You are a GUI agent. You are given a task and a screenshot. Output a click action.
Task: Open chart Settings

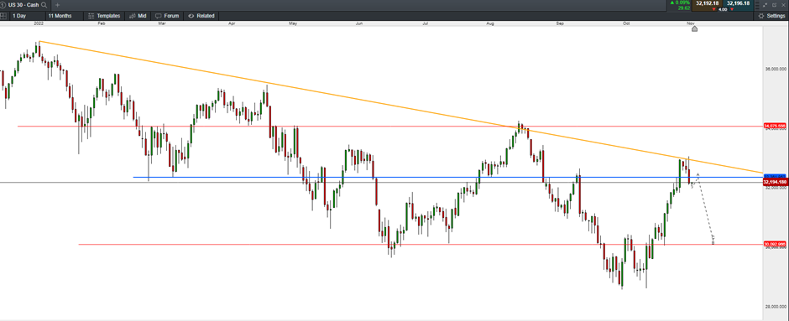point(771,16)
